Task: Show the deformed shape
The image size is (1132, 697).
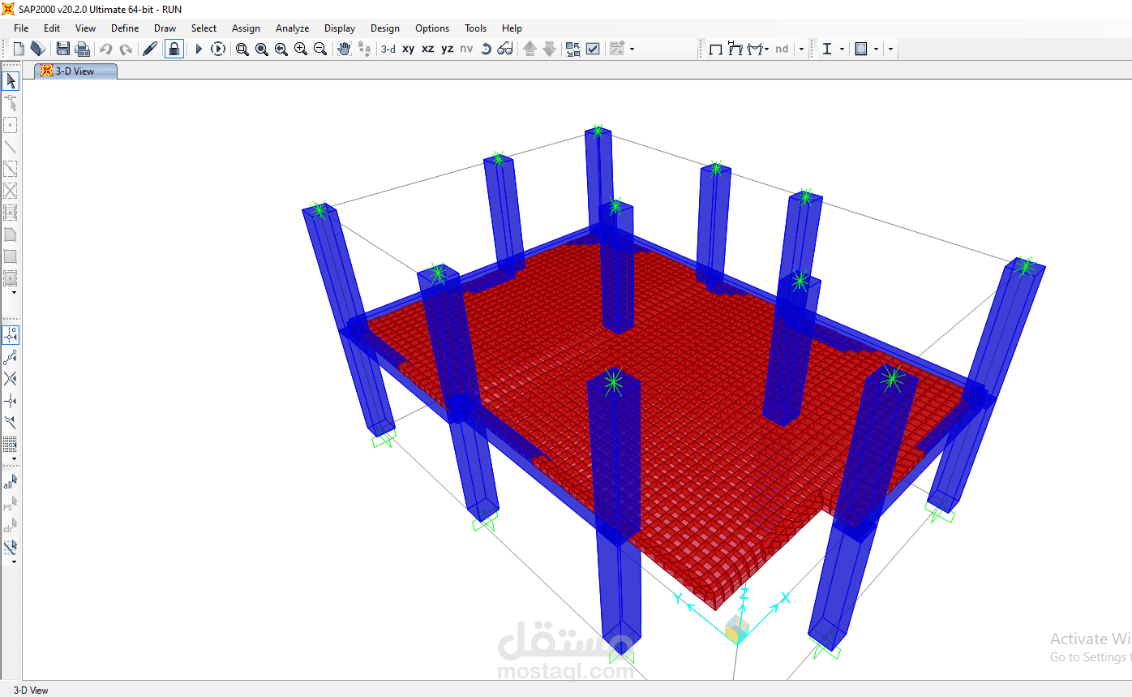Action: pyautogui.click(x=735, y=49)
